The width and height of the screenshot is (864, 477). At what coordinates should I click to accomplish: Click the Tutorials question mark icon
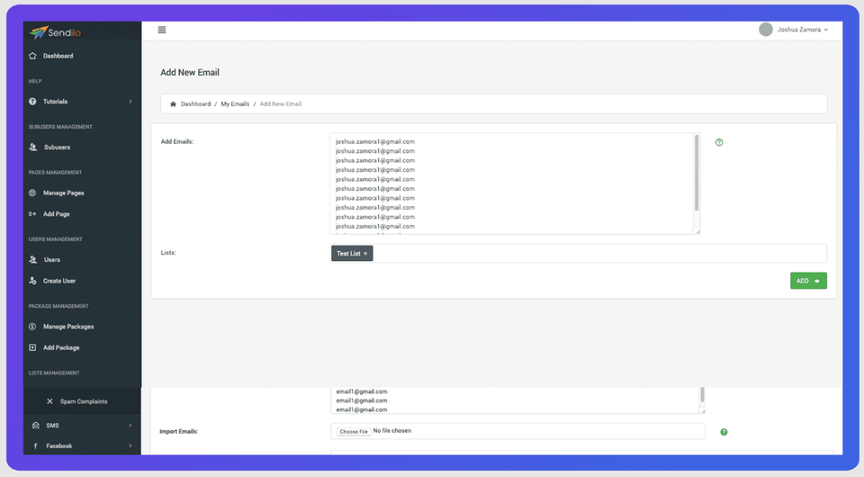pos(32,102)
